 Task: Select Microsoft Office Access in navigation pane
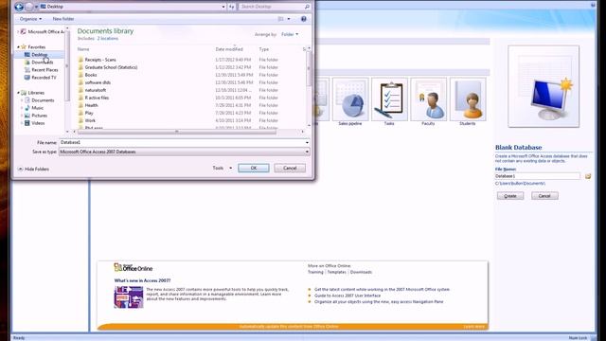click(43, 31)
